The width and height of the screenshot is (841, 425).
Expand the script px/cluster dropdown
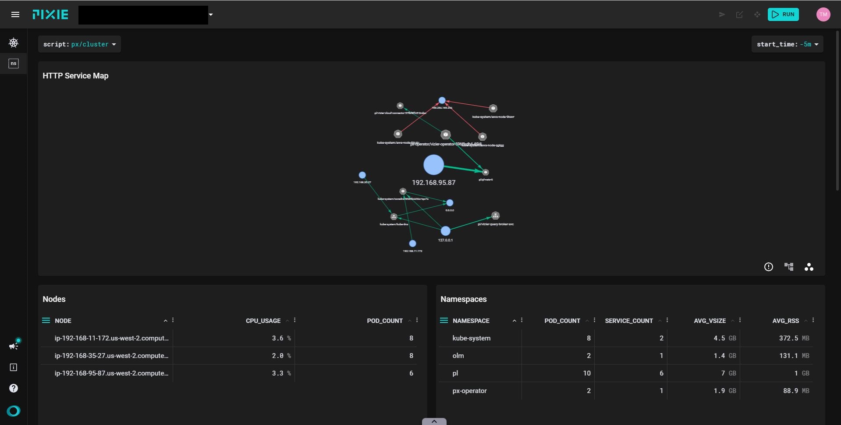click(79, 44)
